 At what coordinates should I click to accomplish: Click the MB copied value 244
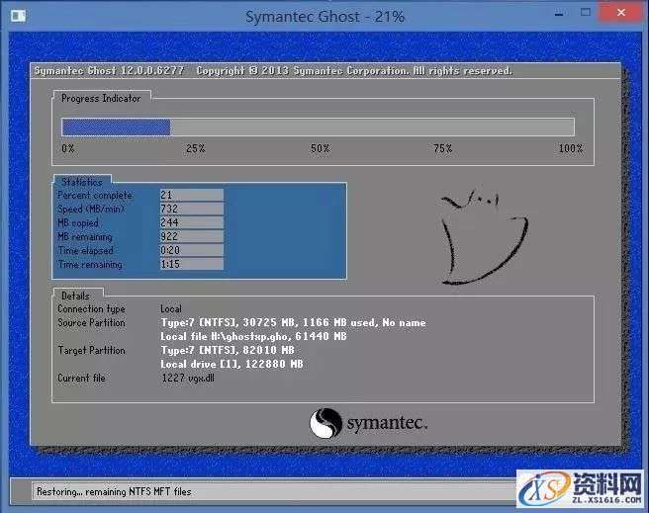click(191, 223)
